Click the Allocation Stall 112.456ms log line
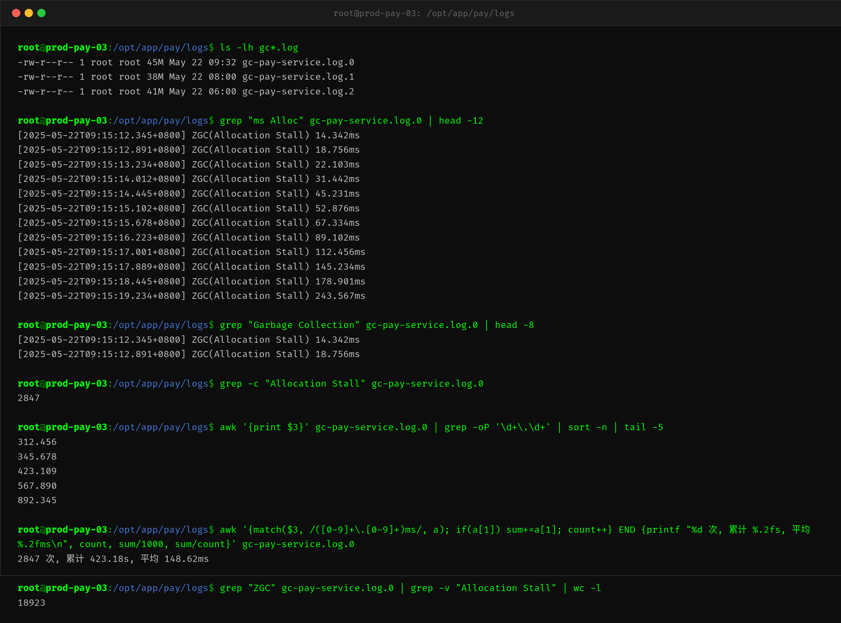The image size is (841, 623). coord(192,252)
